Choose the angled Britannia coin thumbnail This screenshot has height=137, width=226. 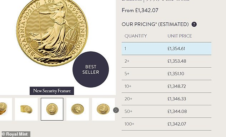point(103,109)
